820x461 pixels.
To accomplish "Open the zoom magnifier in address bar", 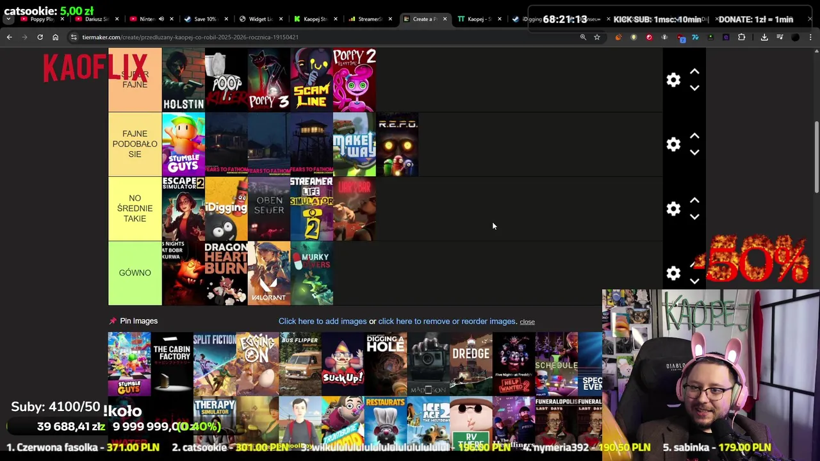I will (583, 37).
